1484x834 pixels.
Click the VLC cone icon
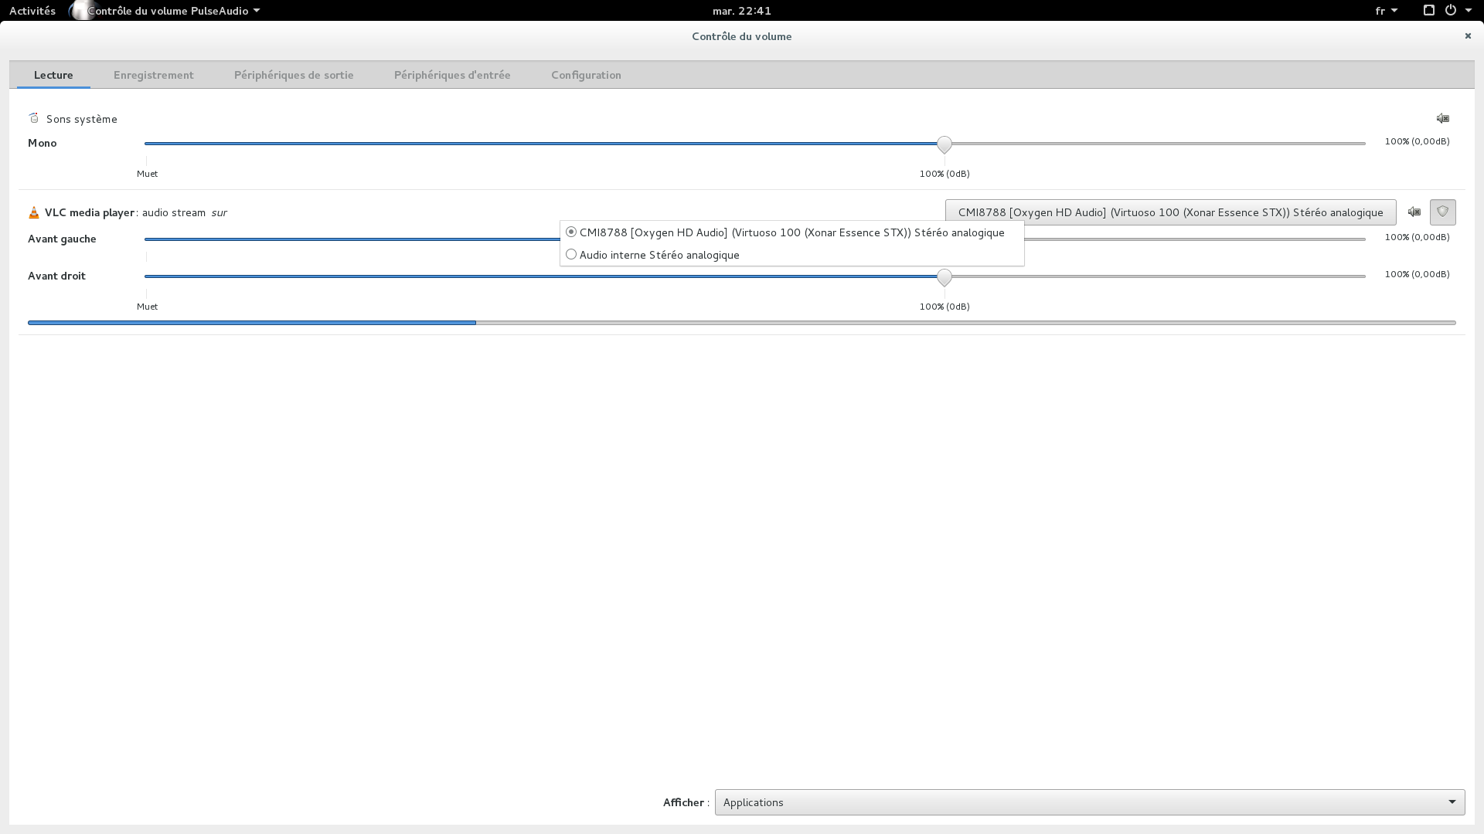tap(33, 212)
